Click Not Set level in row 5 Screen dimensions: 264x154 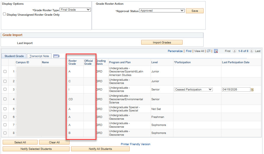pos(156,109)
